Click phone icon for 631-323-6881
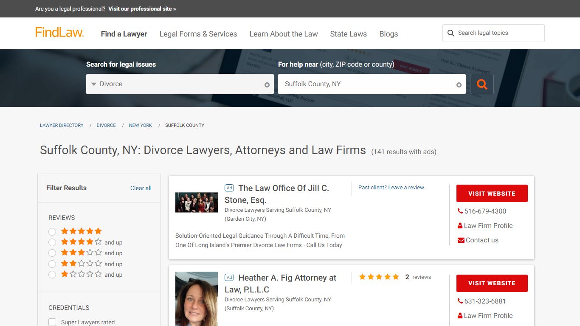The width and height of the screenshot is (580, 326). (x=460, y=301)
